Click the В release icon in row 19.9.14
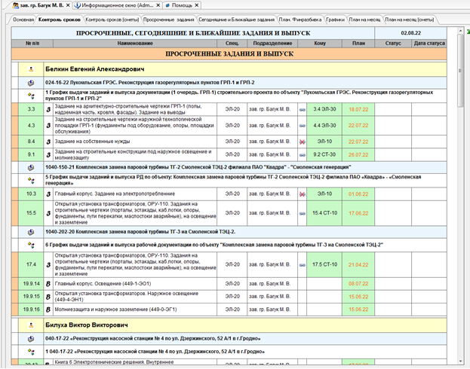This screenshot has width=470, height=369. (48, 284)
